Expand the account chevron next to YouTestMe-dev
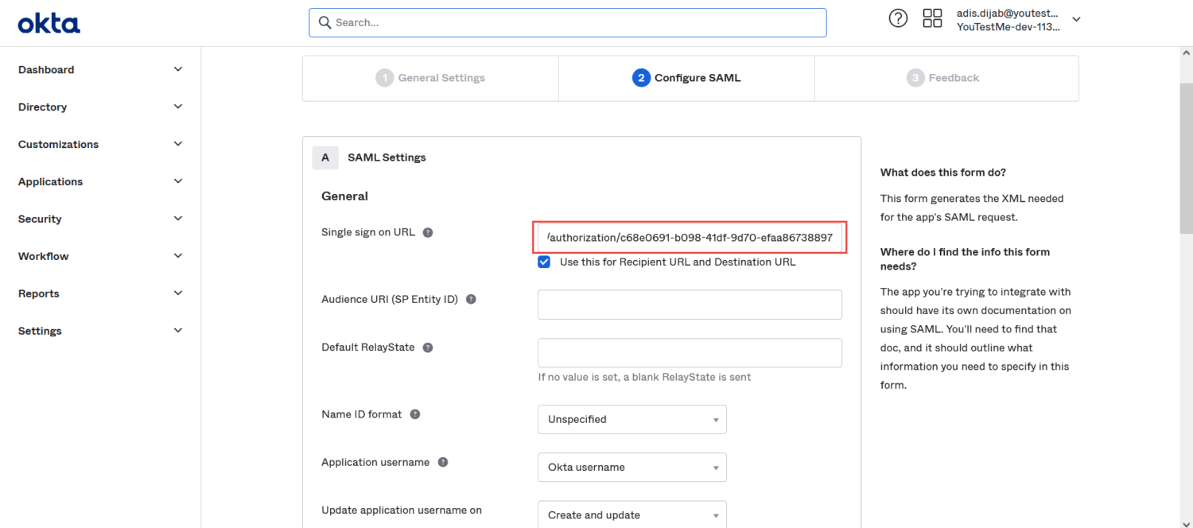 (x=1075, y=17)
